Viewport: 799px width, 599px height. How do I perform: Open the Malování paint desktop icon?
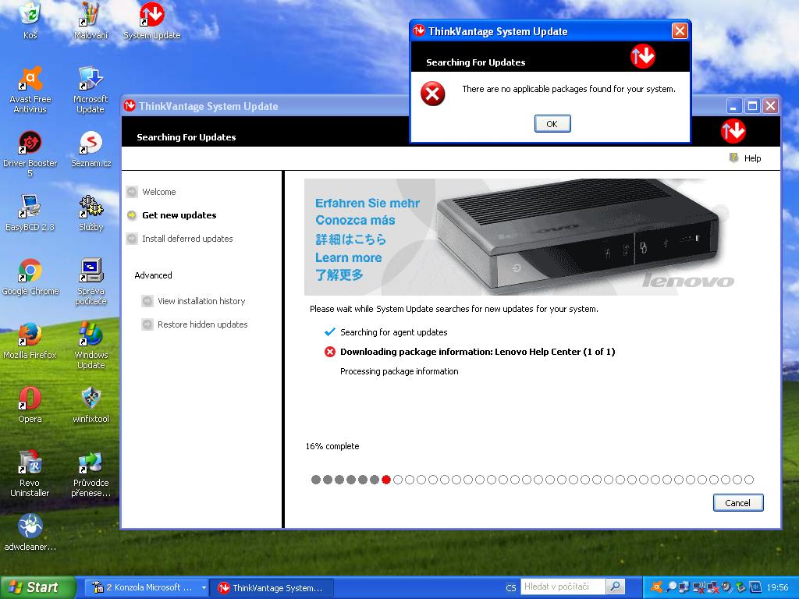tap(91, 19)
